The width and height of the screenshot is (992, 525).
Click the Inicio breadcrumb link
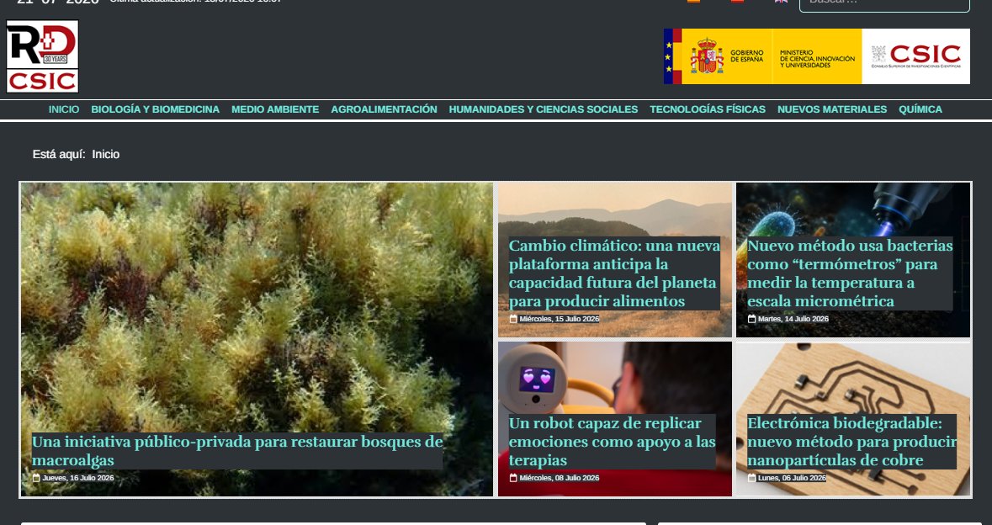(106, 154)
